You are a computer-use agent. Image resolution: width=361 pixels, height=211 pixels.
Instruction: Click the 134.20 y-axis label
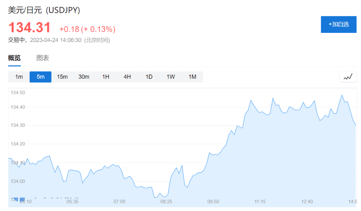(x=18, y=144)
